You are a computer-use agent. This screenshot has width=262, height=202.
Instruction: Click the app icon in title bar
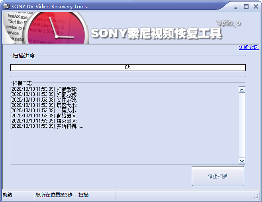point(7,6)
